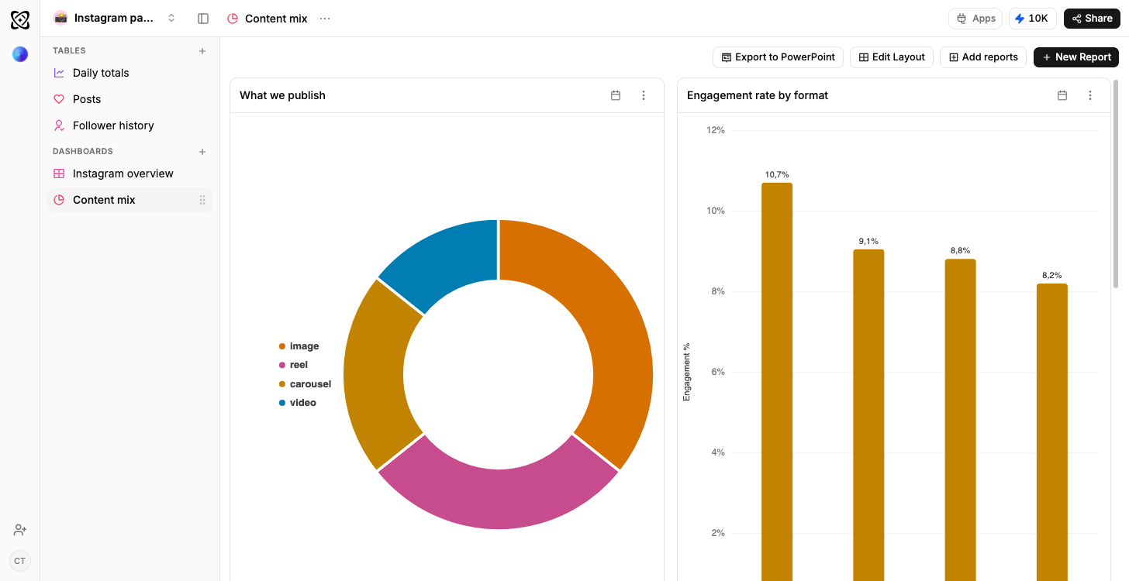The height and width of the screenshot is (581, 1129).
Task: Open the Follower history table
Action: coord(129,125)
